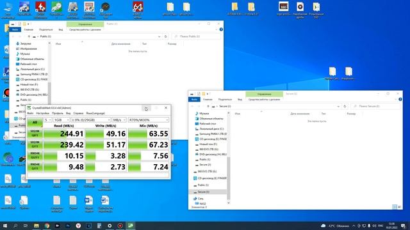This screenshot has height=230, width=410.
Task: Refresh the Public explorer window
Action: click(x=165, y=36)
